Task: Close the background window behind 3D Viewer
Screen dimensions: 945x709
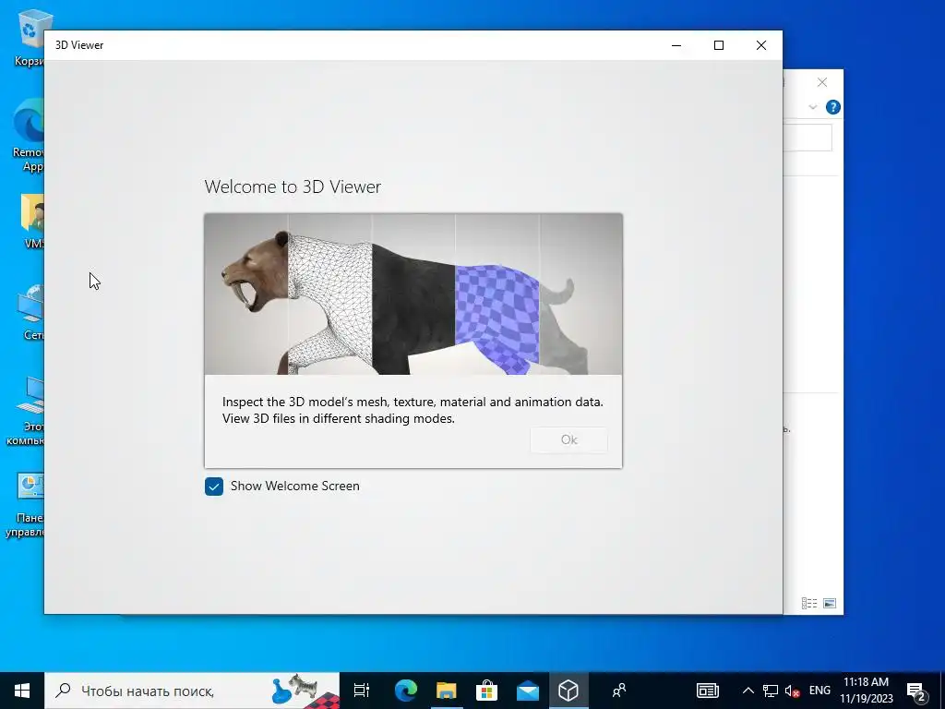Action: point(822,82)
